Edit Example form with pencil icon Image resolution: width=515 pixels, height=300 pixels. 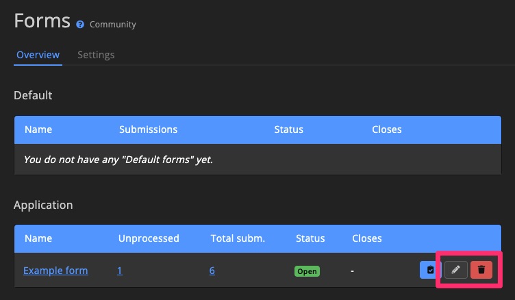[455, 270]
